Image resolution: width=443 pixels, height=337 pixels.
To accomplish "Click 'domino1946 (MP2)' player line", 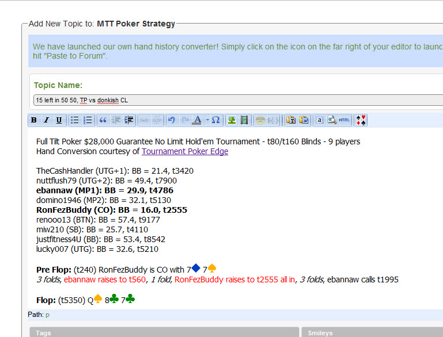I will click(103, 200).
